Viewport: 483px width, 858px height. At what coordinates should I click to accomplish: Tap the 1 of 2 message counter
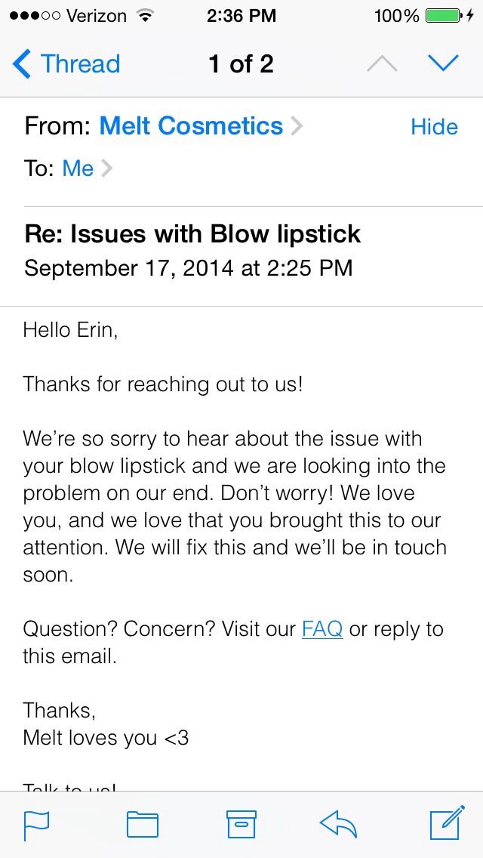241,64
